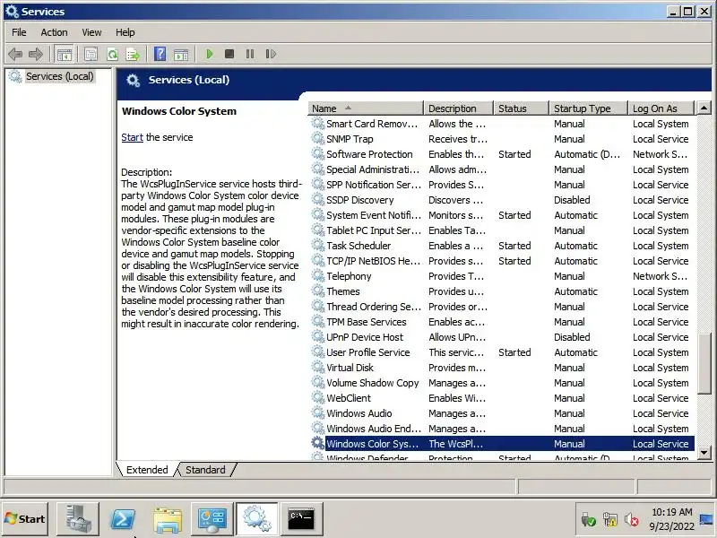Open Windows Explorer folder icon in taskbar
The width and height of the screenshot is (717, 538).
click(x=168, y=519)
